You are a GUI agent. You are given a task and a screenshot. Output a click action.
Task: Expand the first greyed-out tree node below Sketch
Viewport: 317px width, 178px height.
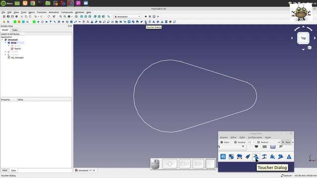coord(5,51)
